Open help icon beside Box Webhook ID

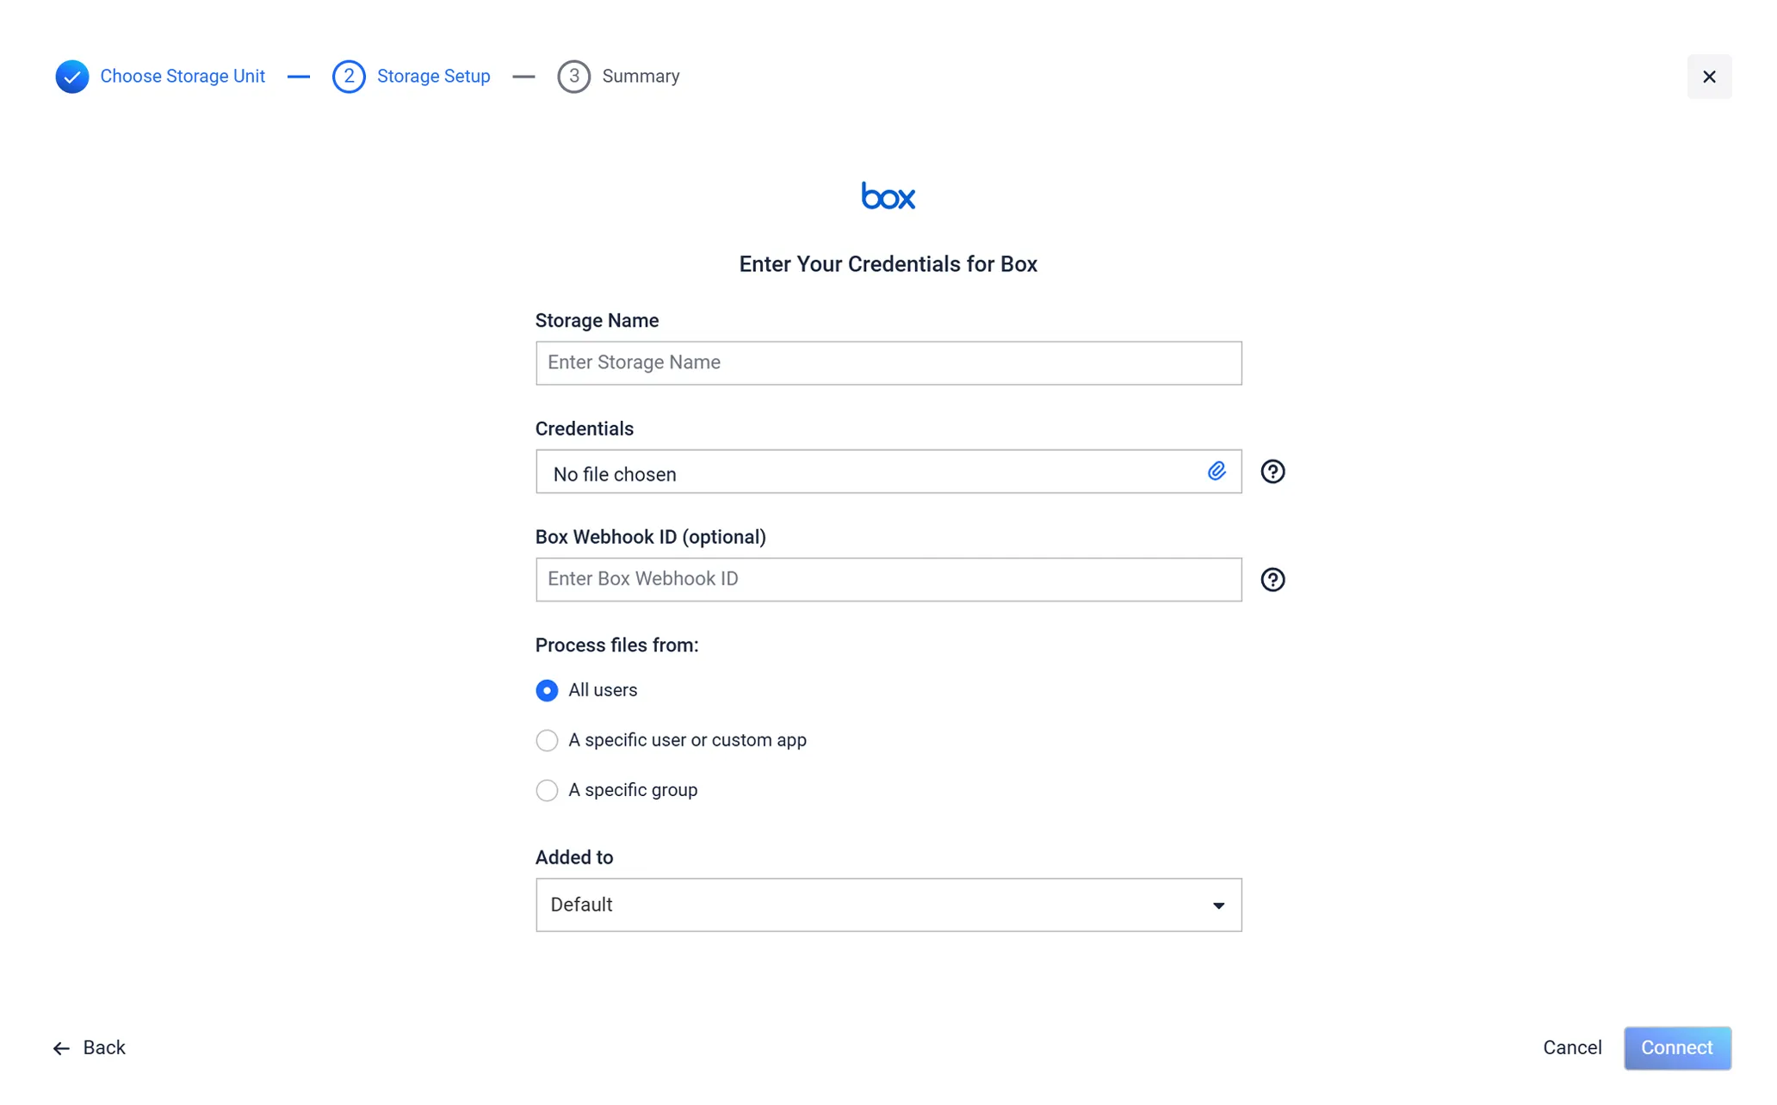point(1272,580)
